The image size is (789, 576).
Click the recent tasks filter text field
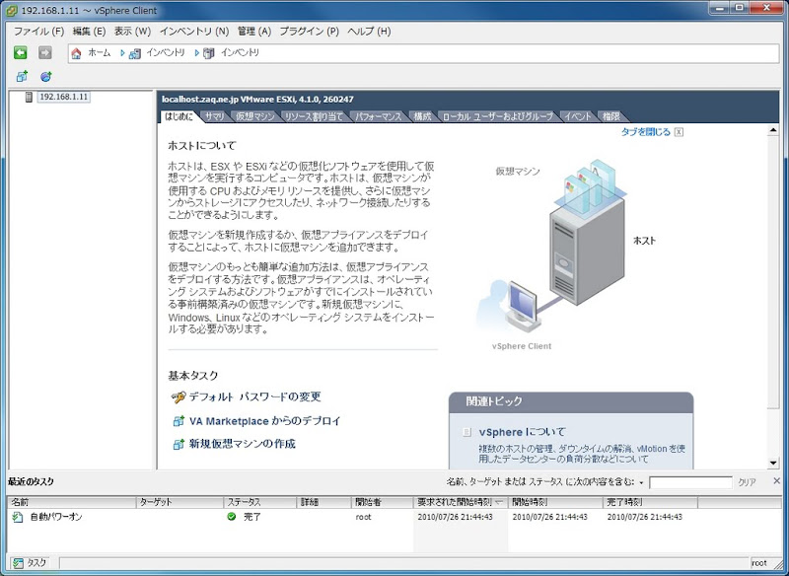point(690,482)
